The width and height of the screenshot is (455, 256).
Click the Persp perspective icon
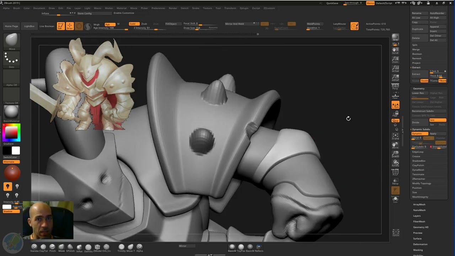(395, 86)
